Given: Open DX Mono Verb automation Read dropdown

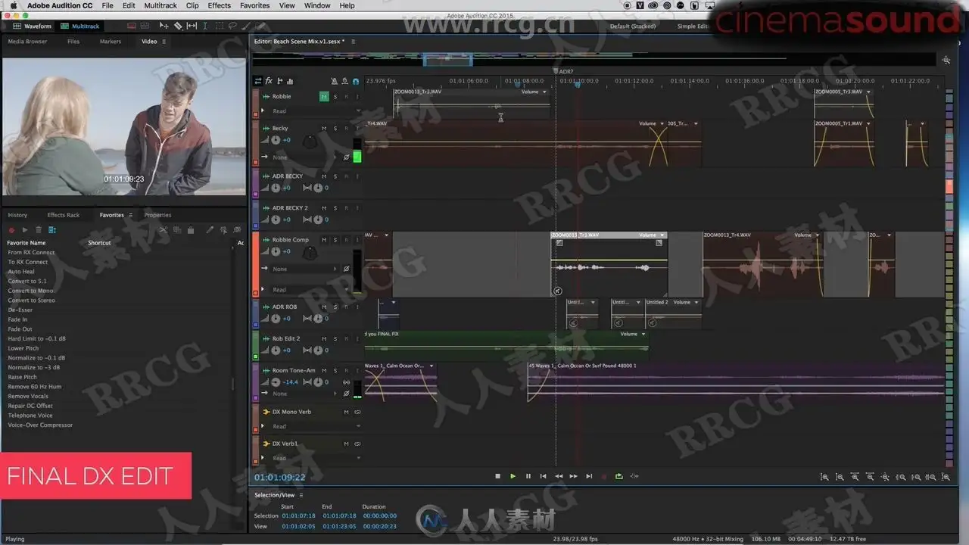Looking at the screenshot, I should [316, 426].
